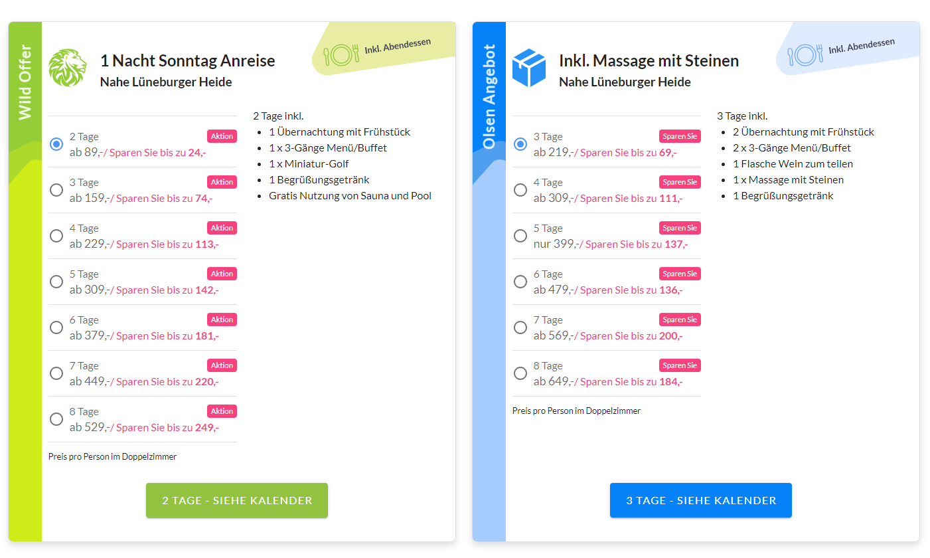Choose 8 Tage option priced ab 649,-
930x558 pixels.
point(520,373)
